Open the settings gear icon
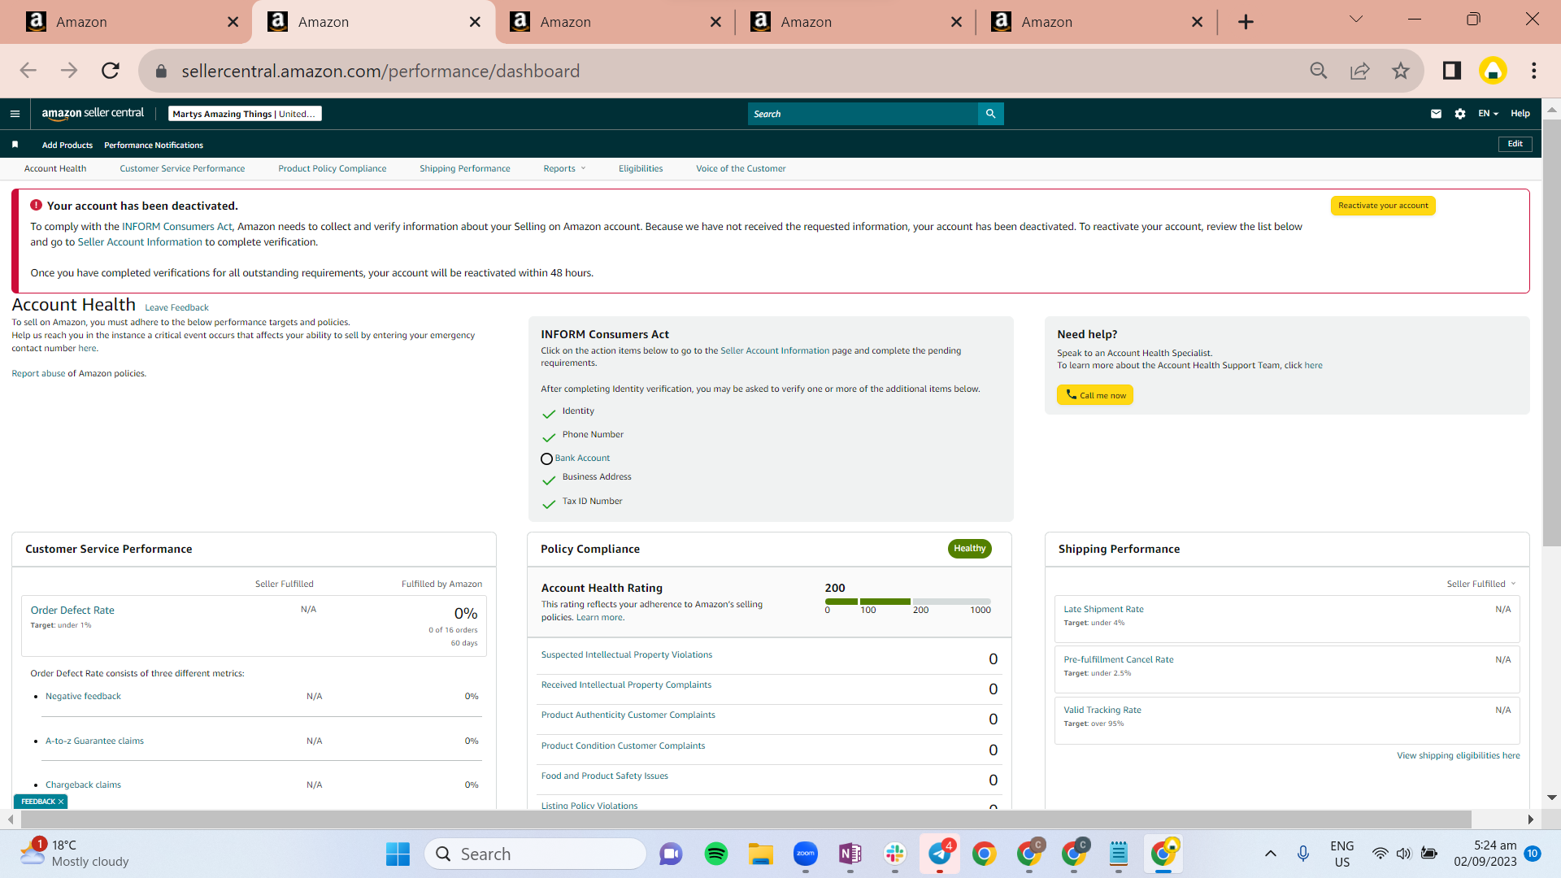 [x=1460, y=114]
